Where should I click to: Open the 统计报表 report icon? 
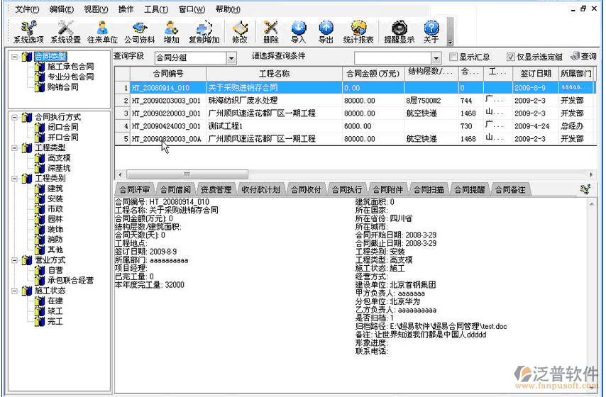358,28
